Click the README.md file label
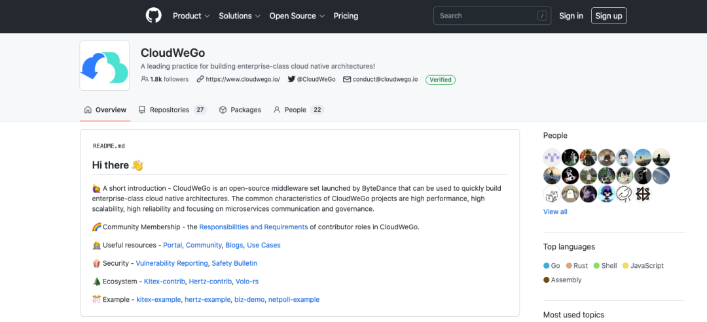Viewport: 707px width, 322px height. [109, 146]
